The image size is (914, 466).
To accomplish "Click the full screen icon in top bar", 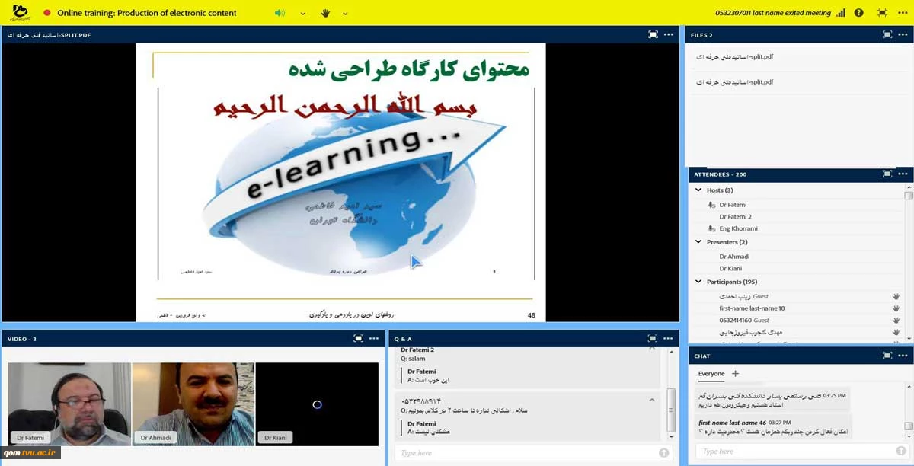I will (882, 13).
